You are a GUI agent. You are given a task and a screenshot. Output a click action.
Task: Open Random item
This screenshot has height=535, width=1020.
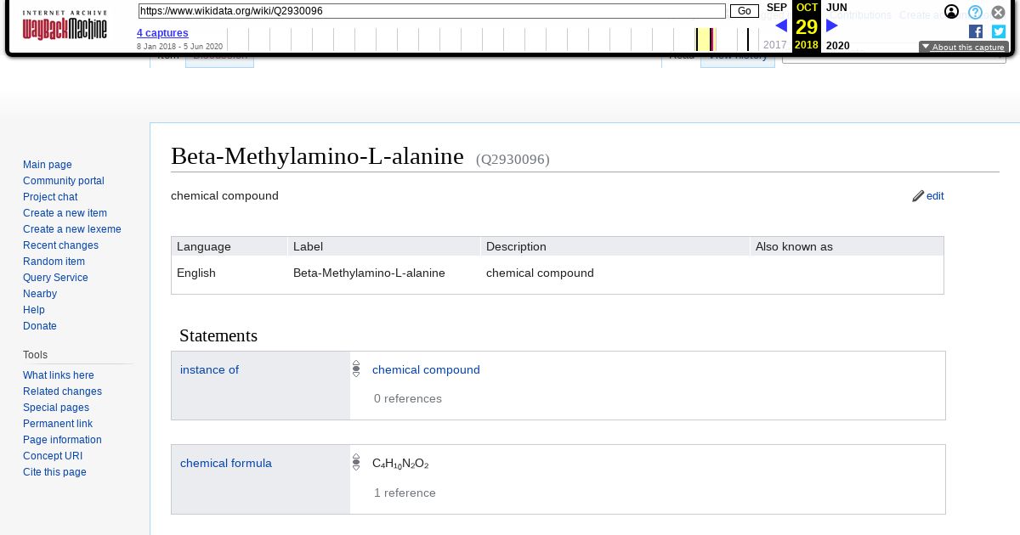coord(54,262)
